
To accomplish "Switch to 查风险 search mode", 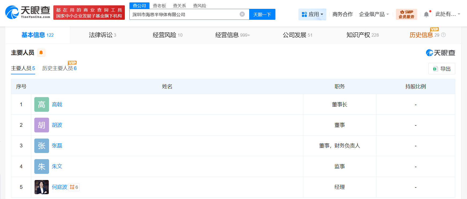I will (x=200, y=6).
